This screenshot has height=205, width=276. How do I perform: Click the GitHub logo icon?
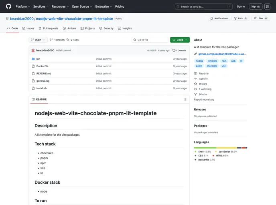[8, 6]
